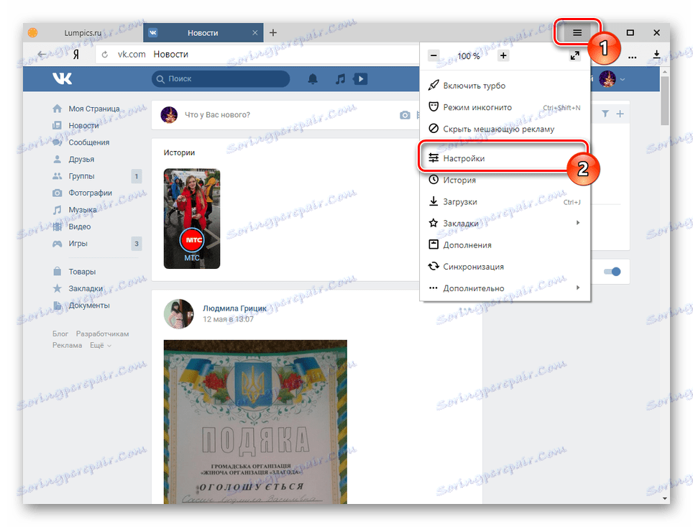Open Синхронизация menu entry
The image size is (693, 527).
(505, 267)
